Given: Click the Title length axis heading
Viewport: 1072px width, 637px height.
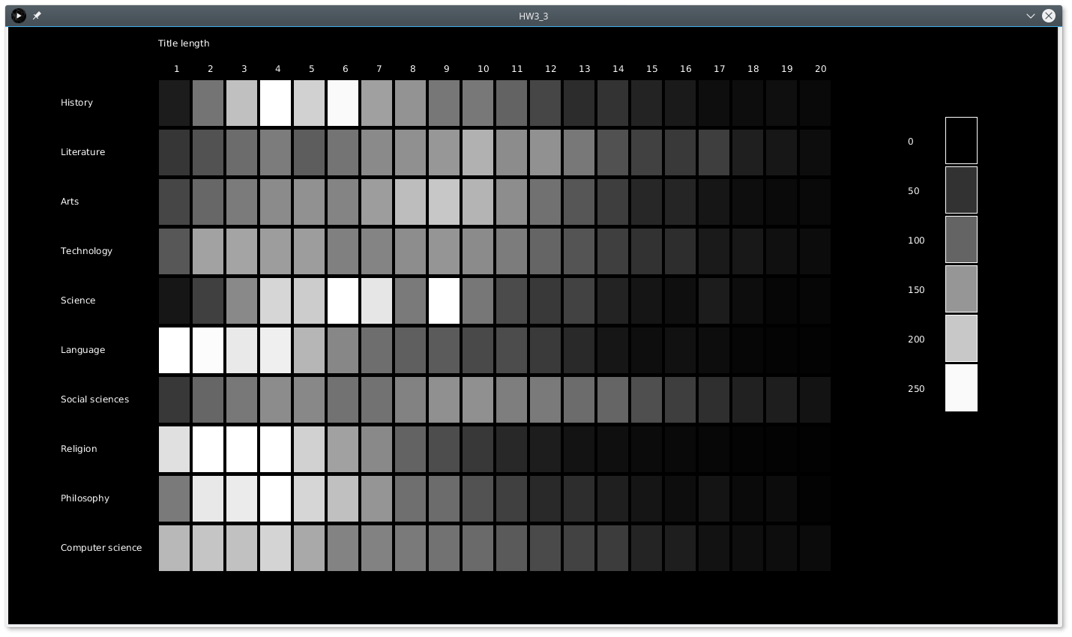Looking at the screenshot, I should click(x=184, y=43).
